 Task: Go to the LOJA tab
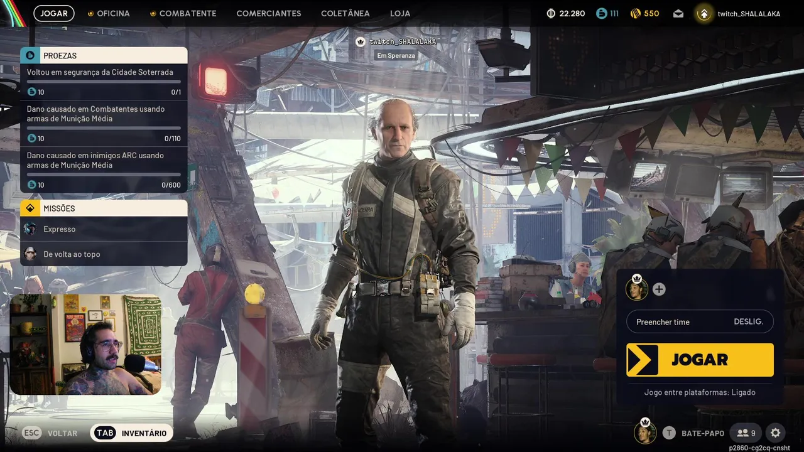click(x=400, y=13)
